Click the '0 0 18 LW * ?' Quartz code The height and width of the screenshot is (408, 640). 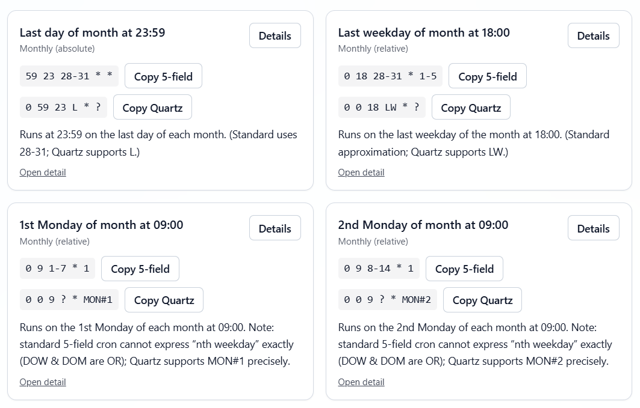[382, 108]
